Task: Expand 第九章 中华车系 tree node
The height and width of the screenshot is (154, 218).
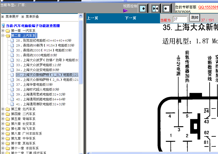Action: tap(3, 138)
